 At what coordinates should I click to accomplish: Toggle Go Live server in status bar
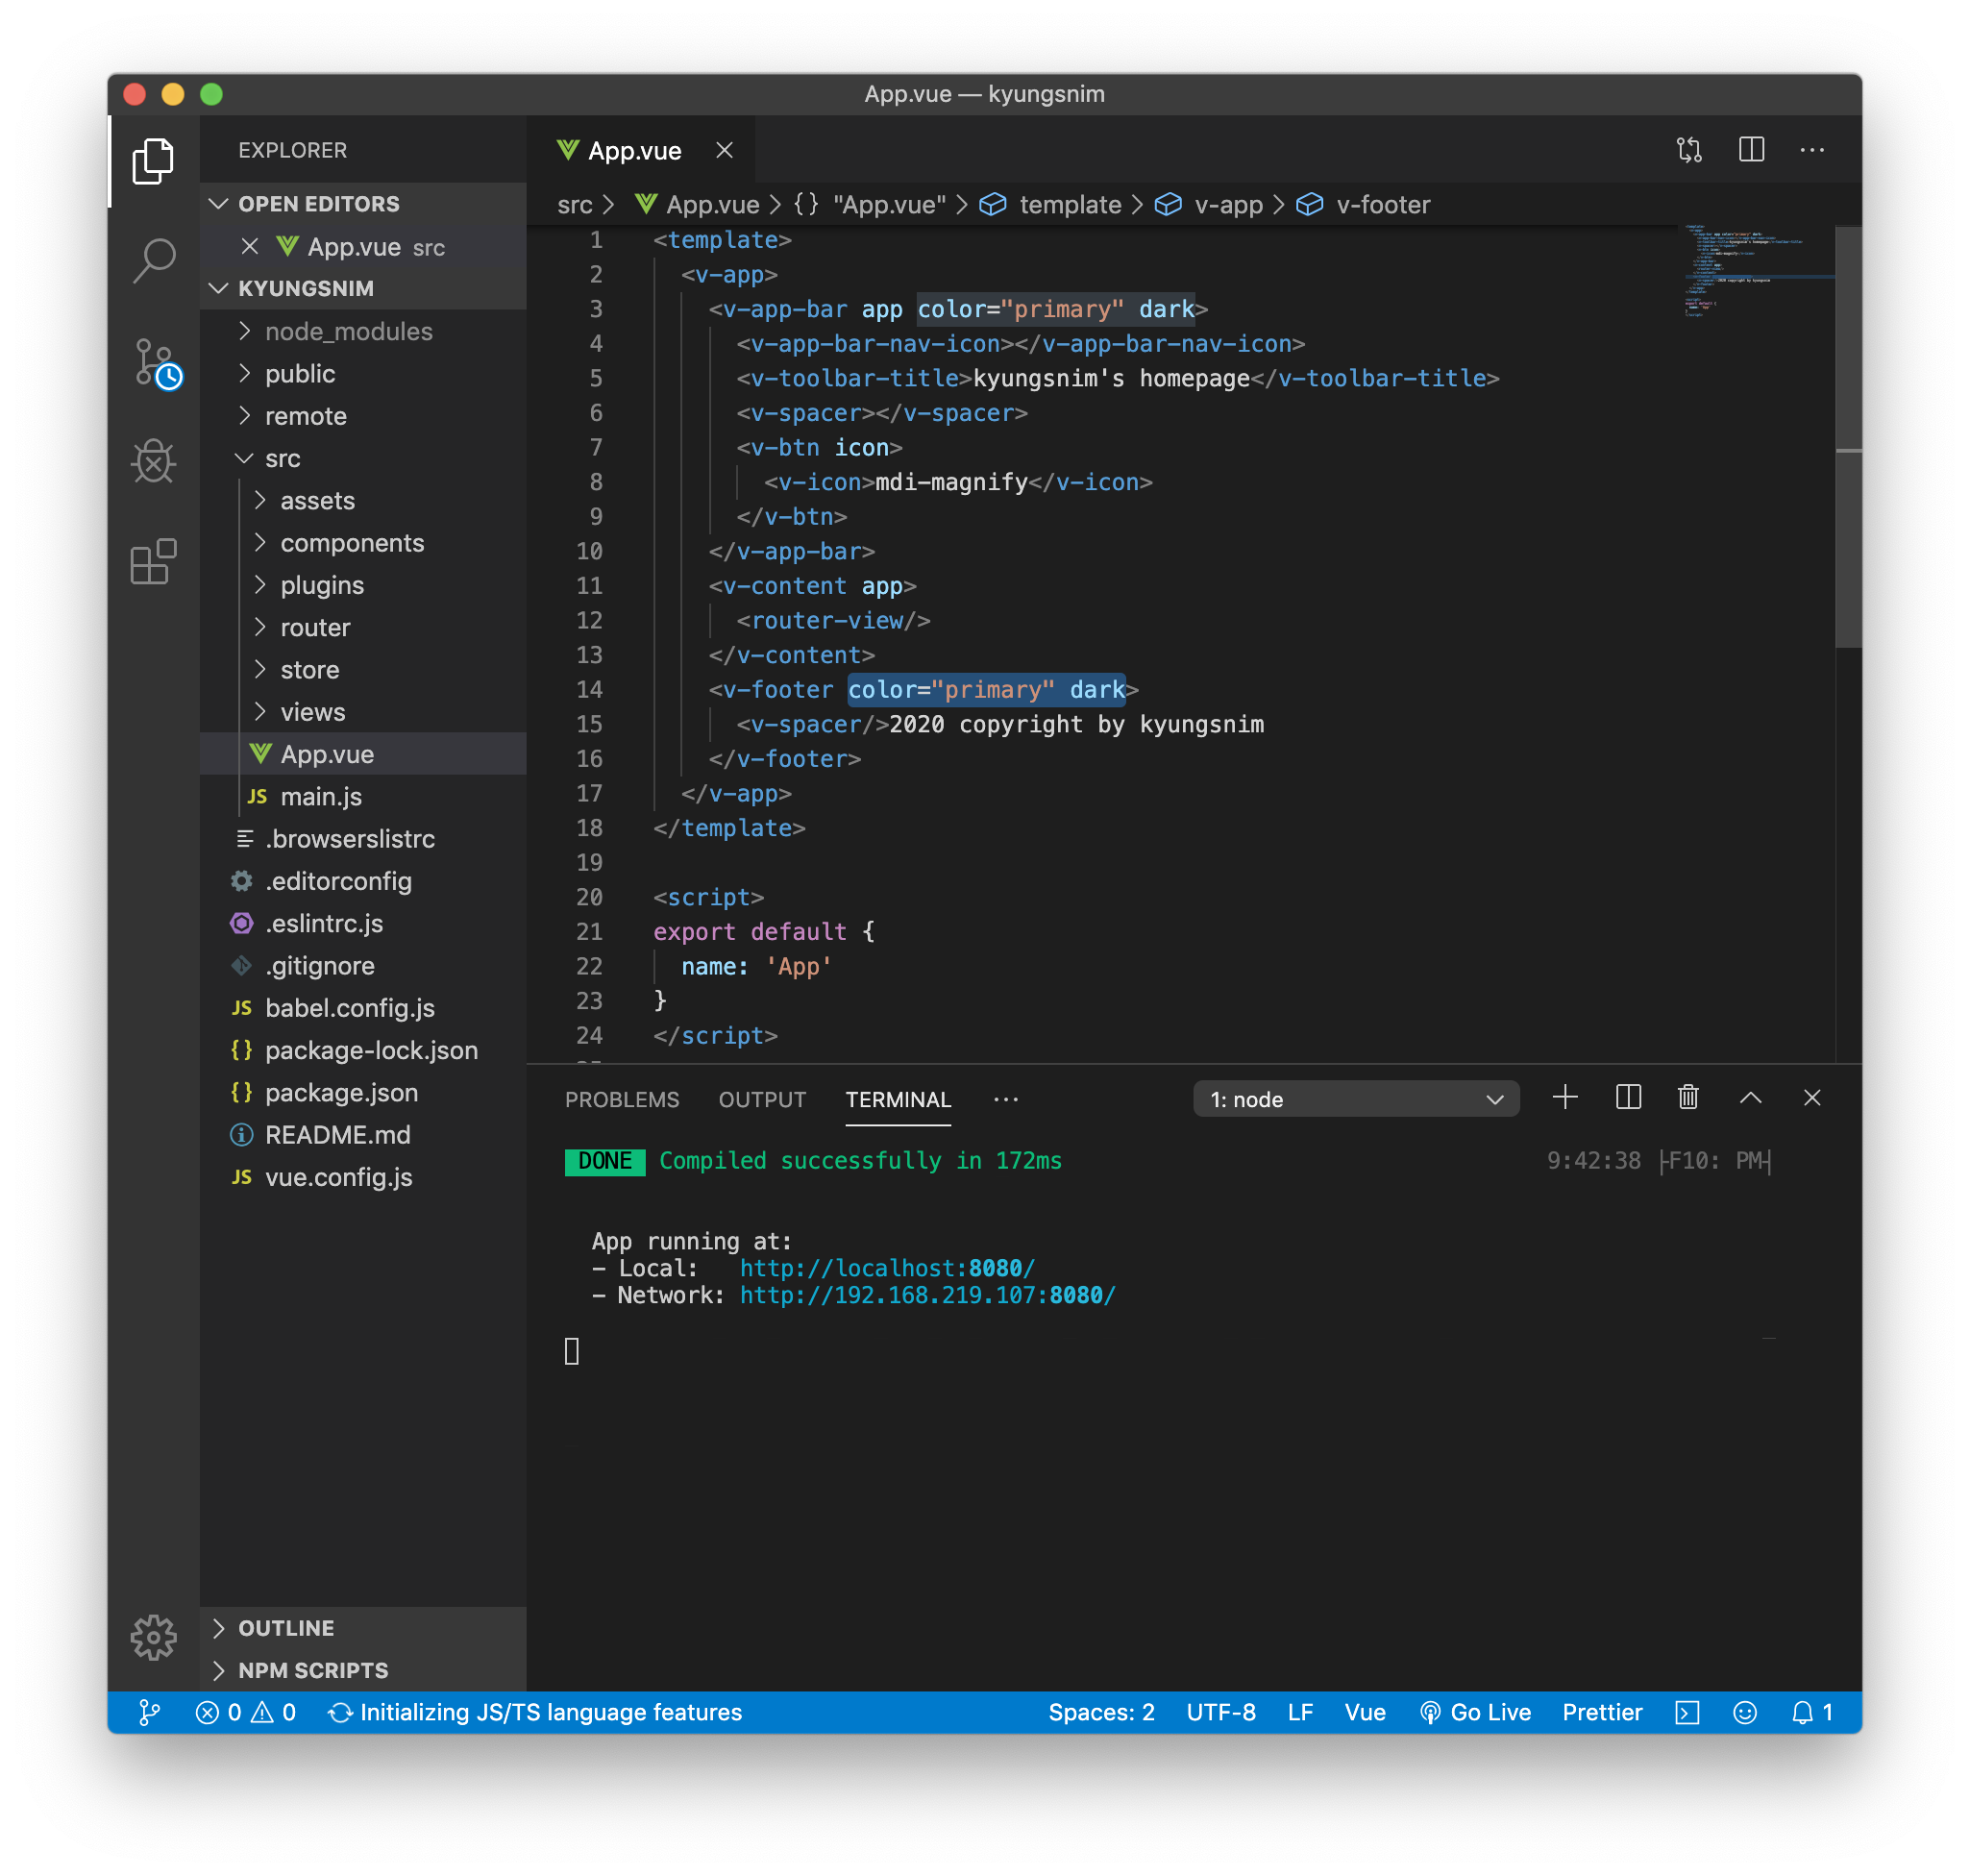[1475, 1712]
